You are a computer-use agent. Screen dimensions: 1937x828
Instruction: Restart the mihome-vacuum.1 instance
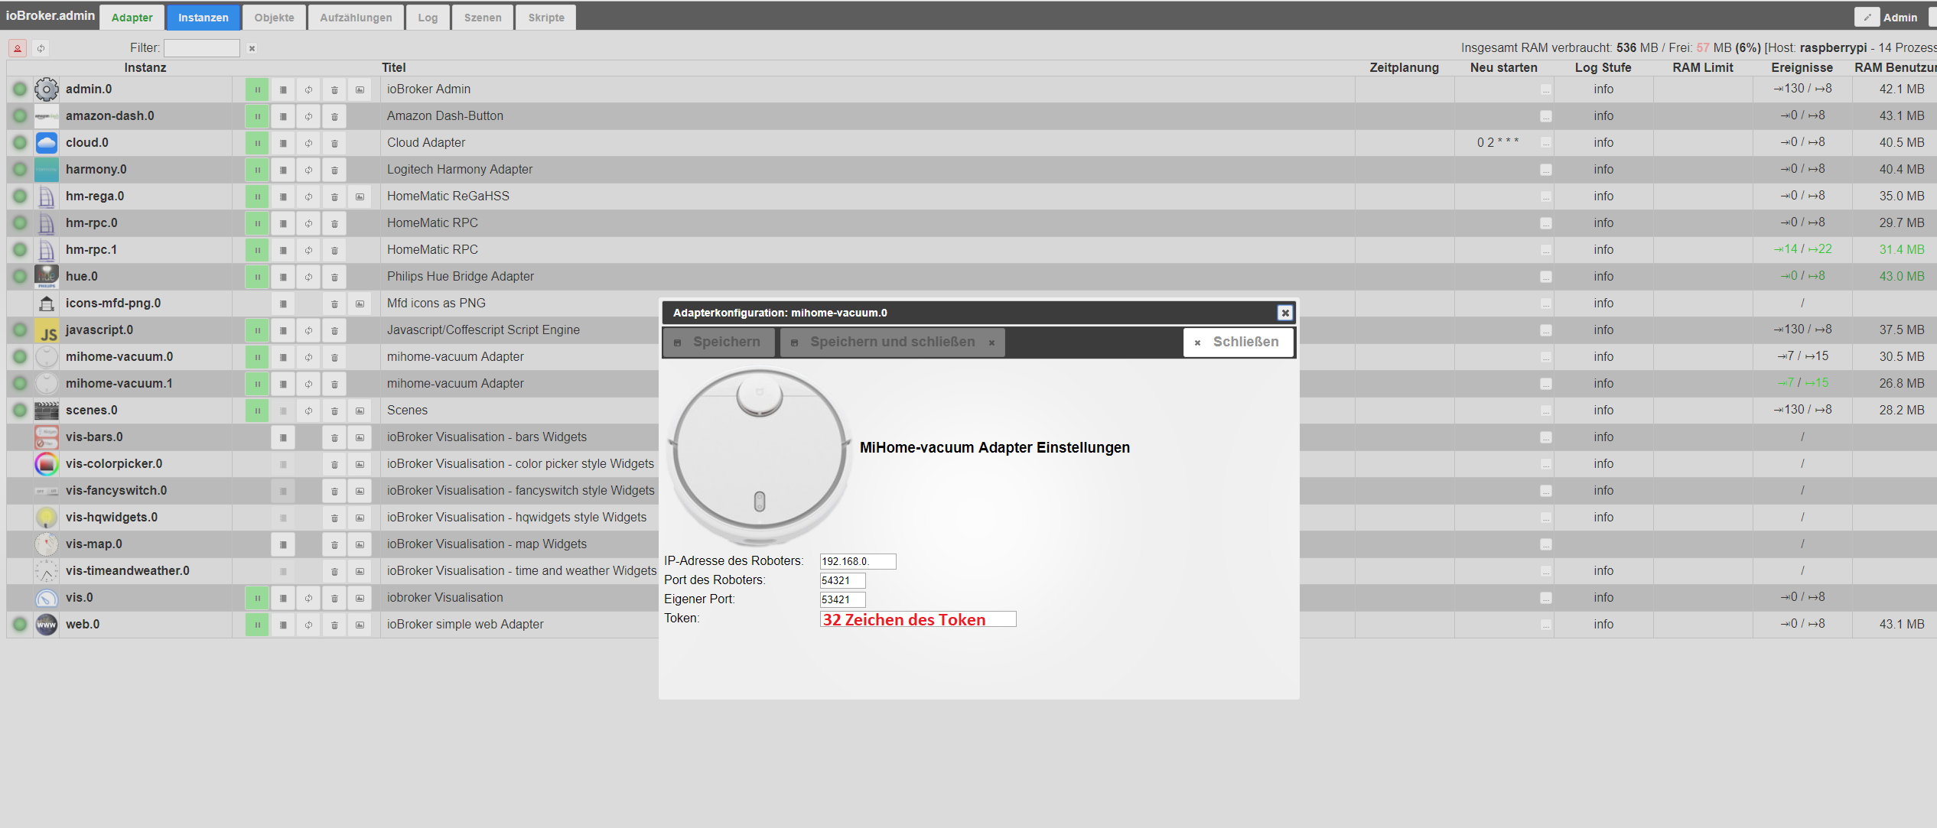click(x=308, y=384)
